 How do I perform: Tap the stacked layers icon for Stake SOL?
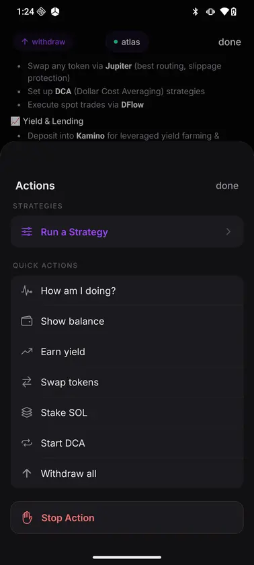tap(27, 412)
